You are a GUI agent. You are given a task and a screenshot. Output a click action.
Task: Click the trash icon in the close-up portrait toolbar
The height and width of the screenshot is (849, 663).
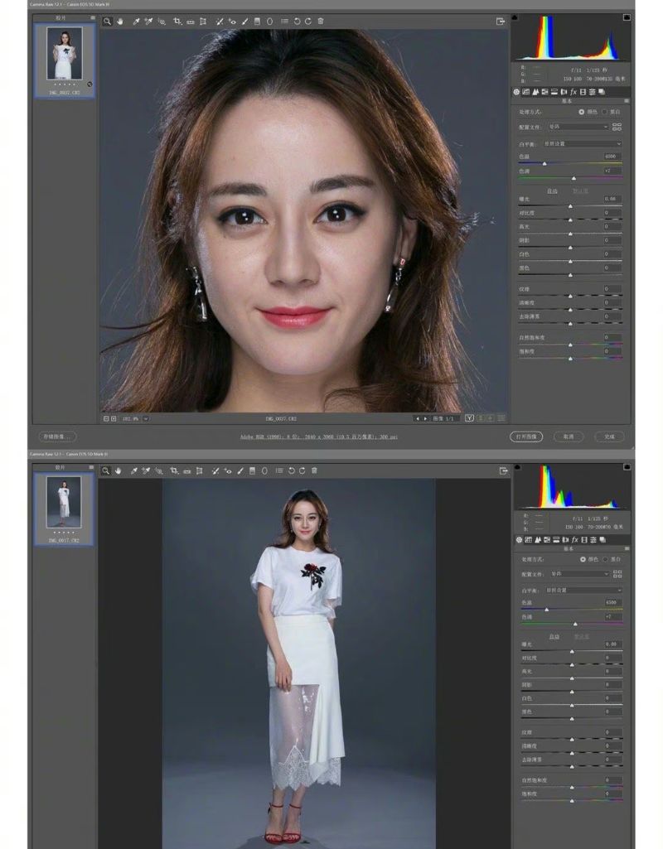pos(321,21)
